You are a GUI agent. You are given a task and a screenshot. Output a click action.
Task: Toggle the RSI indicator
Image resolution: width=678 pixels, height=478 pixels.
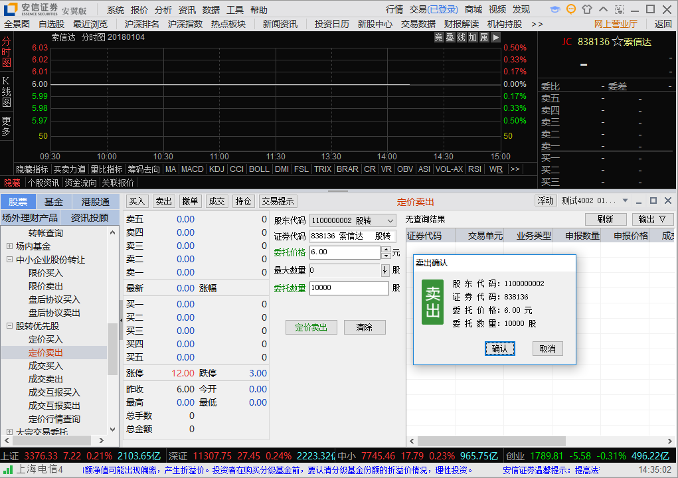pos(475,169)
